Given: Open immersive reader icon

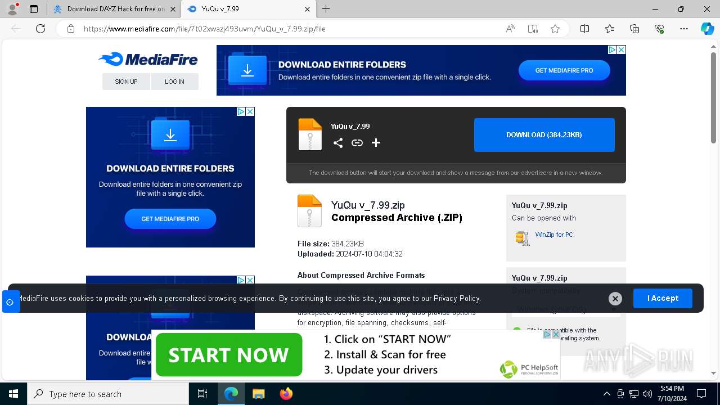Looking at the screenshot, I should click(533, 29).
